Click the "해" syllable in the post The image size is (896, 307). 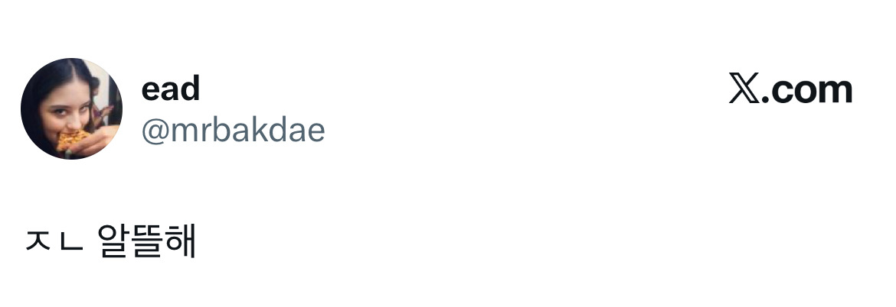[x=181, y=241]
